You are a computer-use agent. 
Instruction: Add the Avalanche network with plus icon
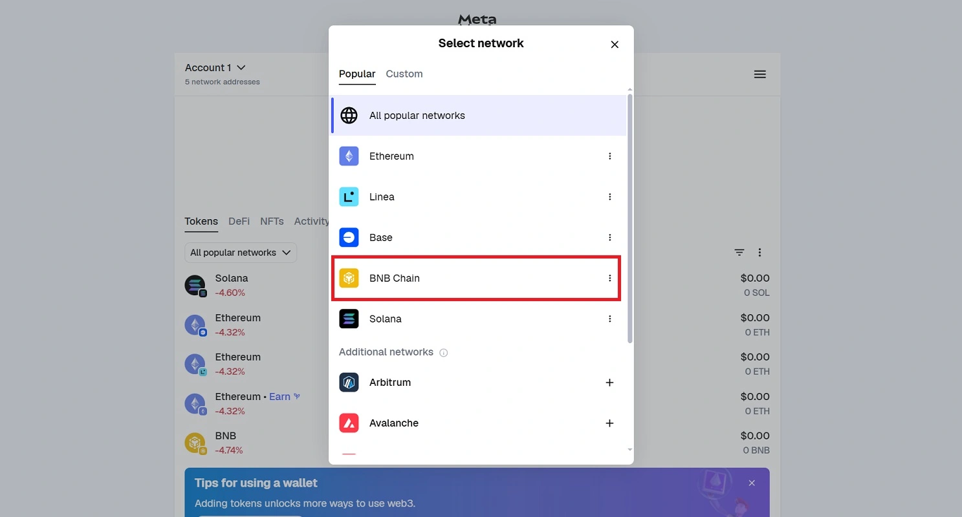609,423
